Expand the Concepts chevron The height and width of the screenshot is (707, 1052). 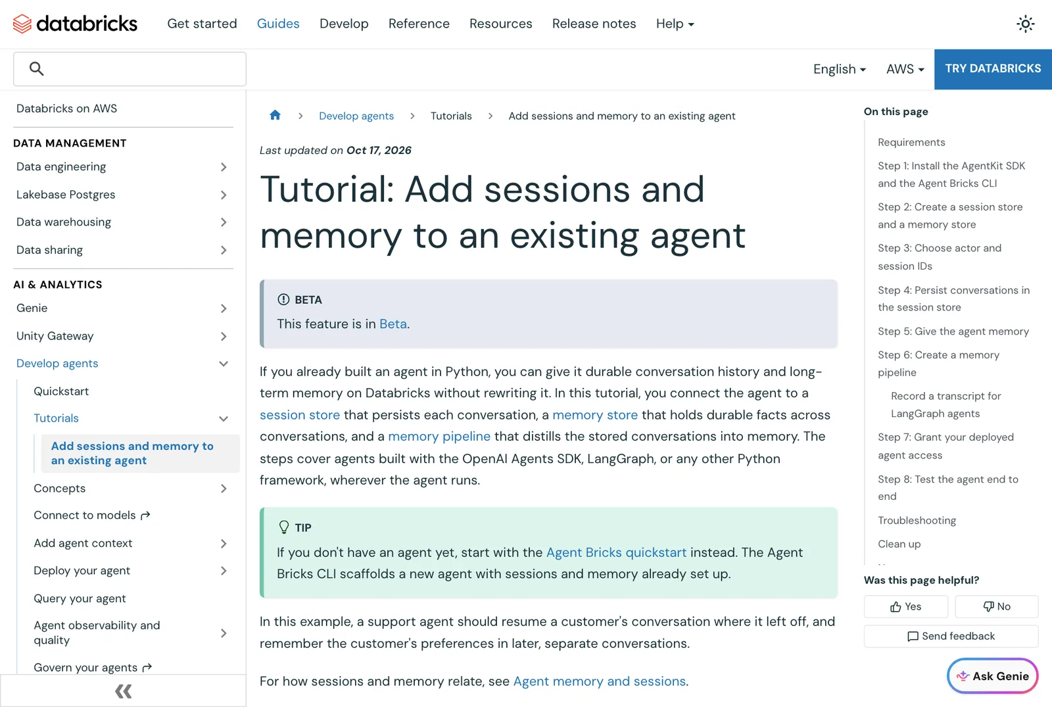pyautogui.click(x=224, y=488)
